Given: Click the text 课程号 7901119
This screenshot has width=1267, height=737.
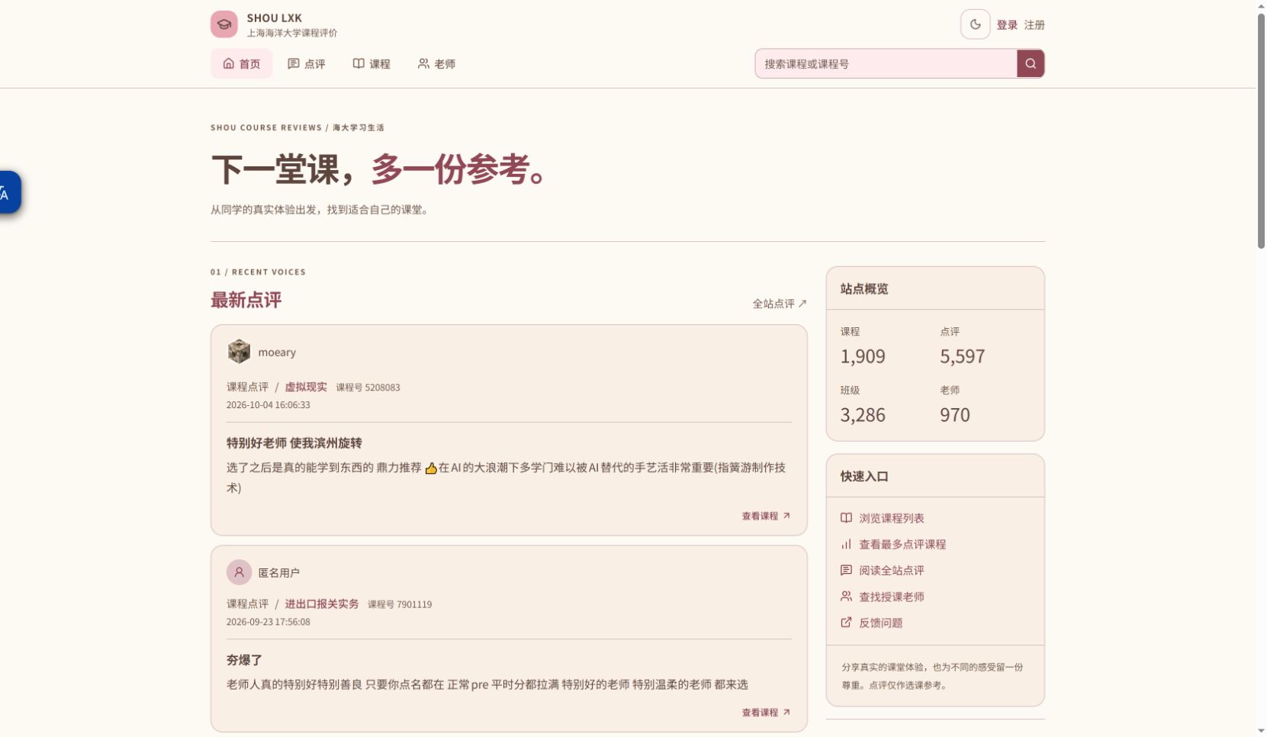Looking at the screenshot, I should click(400, 604).
